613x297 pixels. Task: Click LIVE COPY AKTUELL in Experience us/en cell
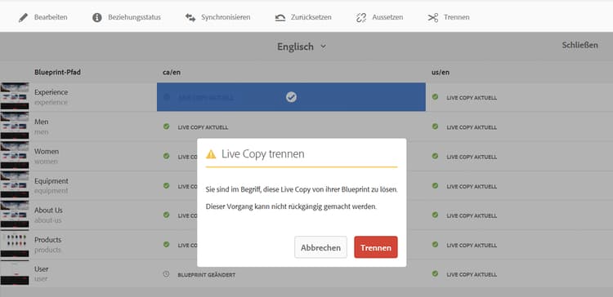pyautogui.click(x=472, y=98)
